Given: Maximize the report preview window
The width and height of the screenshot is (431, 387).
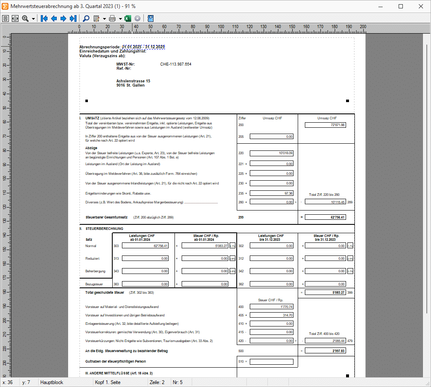Looking at the screenshot, I should pos(400,6).
